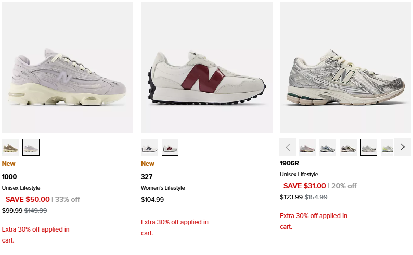Pick the selected silver 1906R swatch
Screen dimensions: 413x255
[369, 147]
